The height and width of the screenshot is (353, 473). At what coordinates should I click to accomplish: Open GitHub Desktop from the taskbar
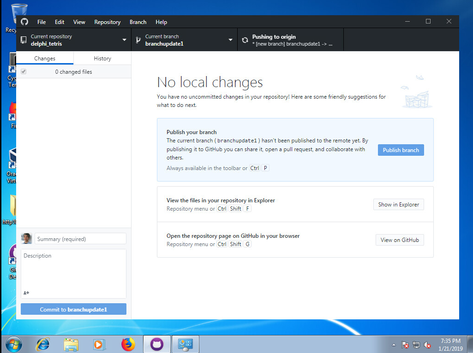pos(157,344)
